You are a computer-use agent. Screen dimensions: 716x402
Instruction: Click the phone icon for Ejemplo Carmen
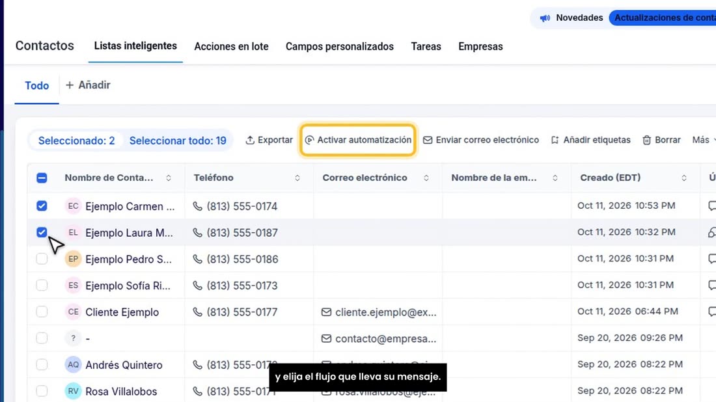tap(197, 206)
